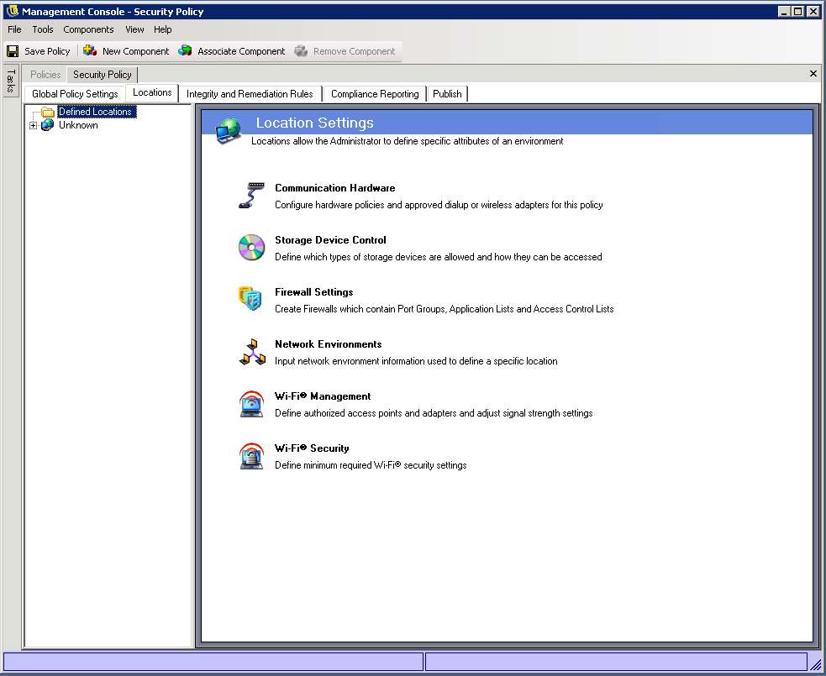Screen dimensions: 826x676
Task: Open Integrity and Remediation Rules tab
Action: 250,94
